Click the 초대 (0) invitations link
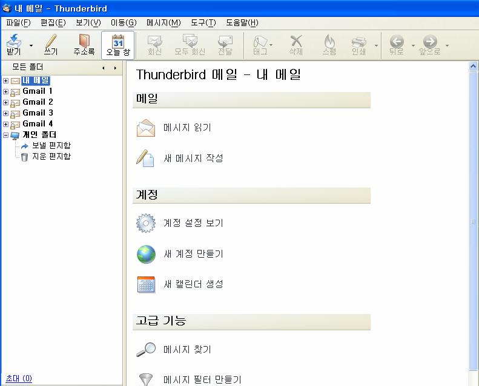The image size is (479, 386). click(x=19, y=379)
